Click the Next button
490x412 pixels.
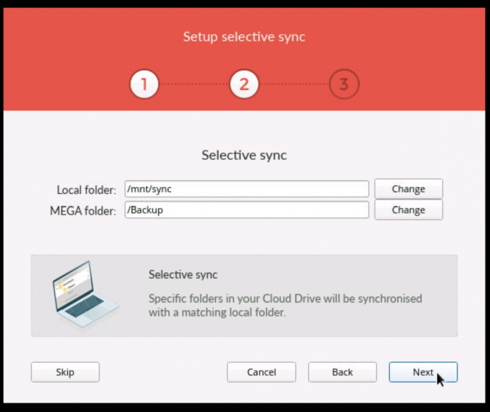[423, 372]
